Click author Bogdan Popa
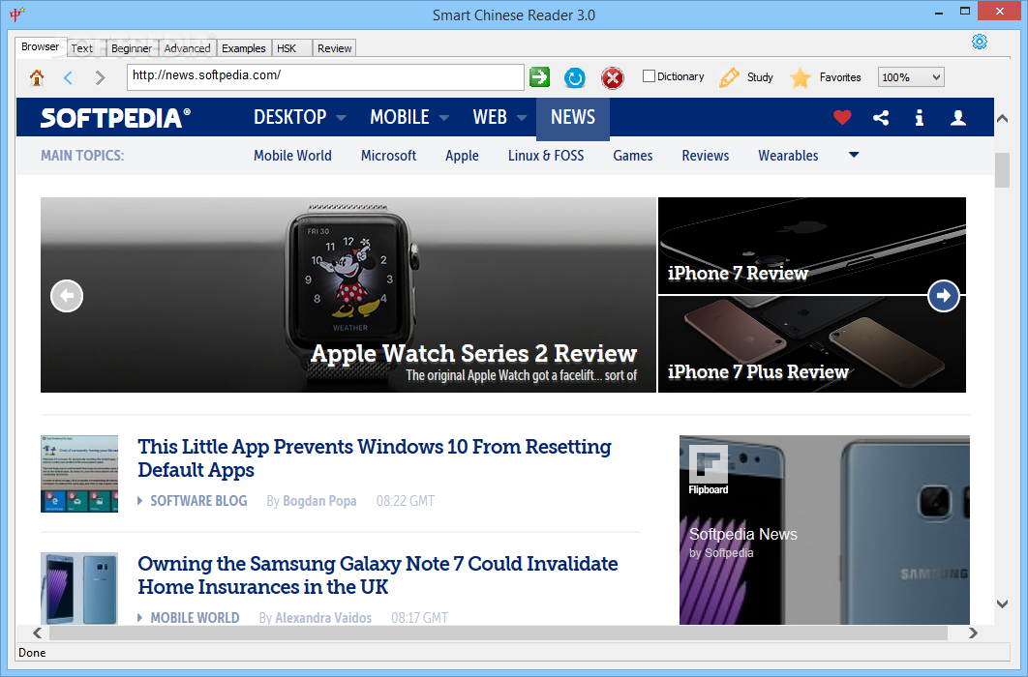The width and height of the screenshot is (1028, 677). (x=319, y=501)
